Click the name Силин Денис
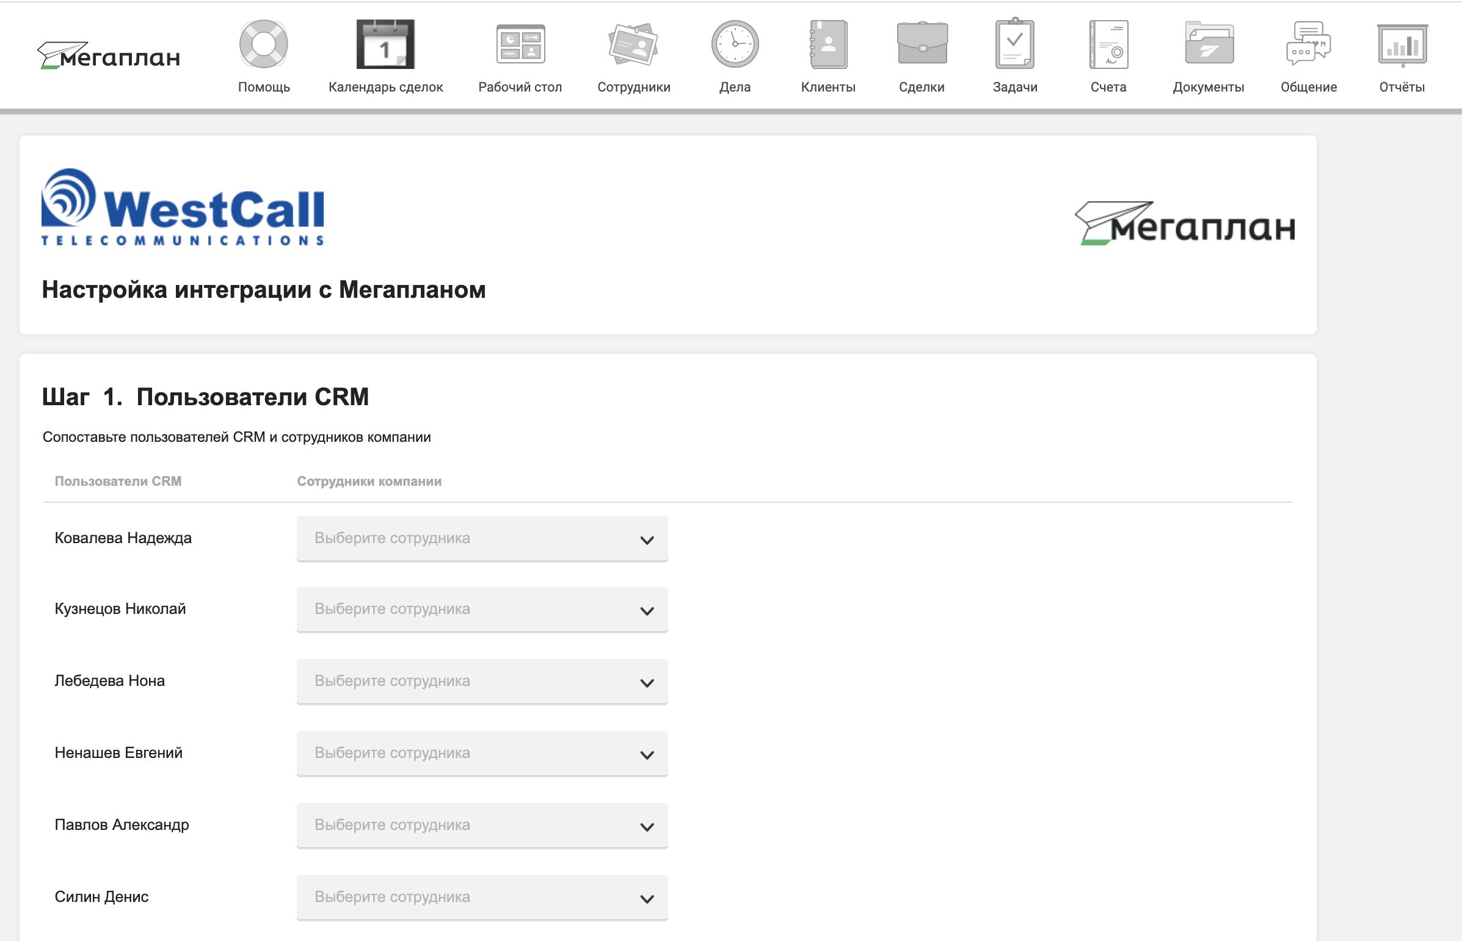Screen dimensions: 1462x941 (x=101, y=897)
